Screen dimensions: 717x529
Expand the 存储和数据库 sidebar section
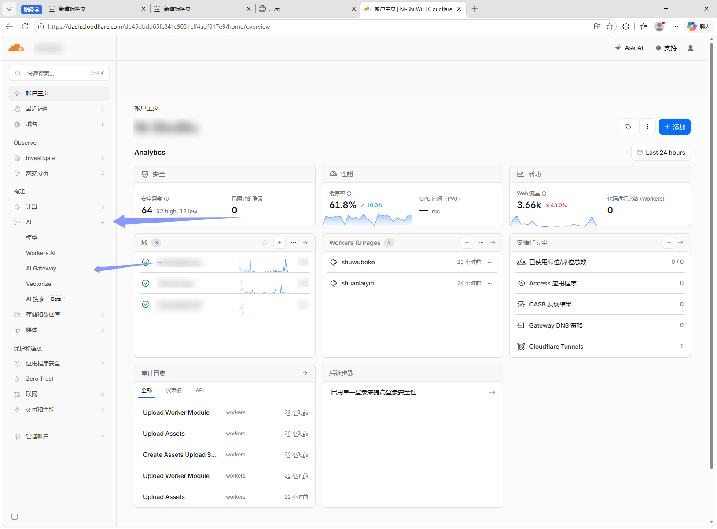point(59,314)
